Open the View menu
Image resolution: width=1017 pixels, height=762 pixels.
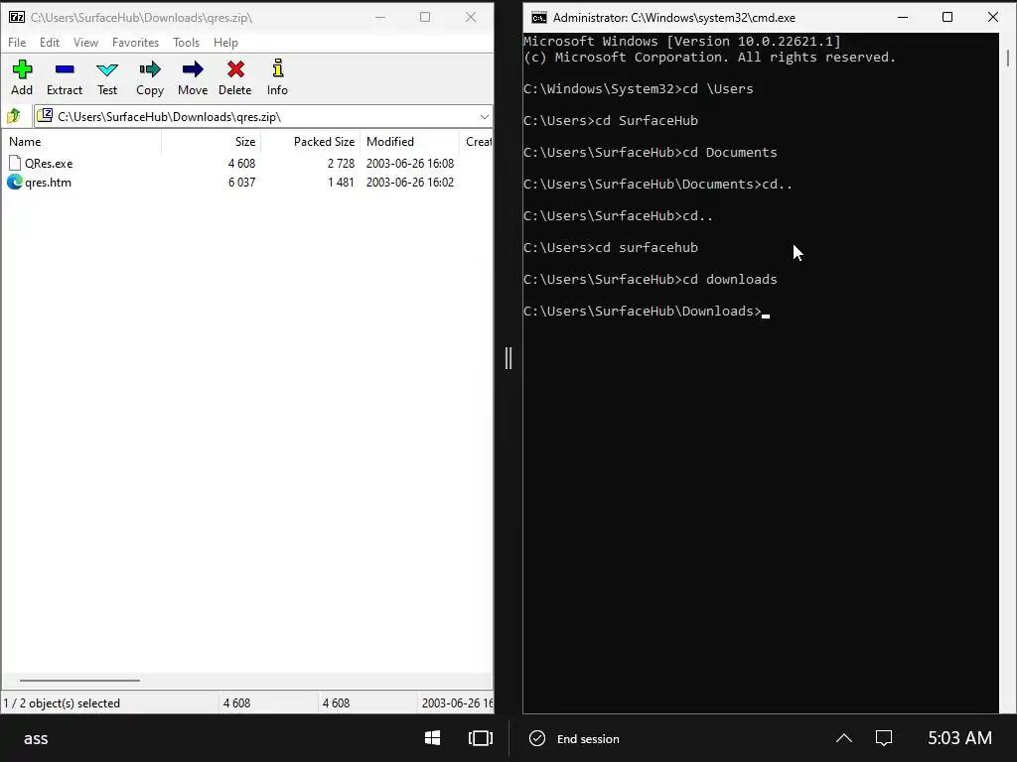coord(85,42)
